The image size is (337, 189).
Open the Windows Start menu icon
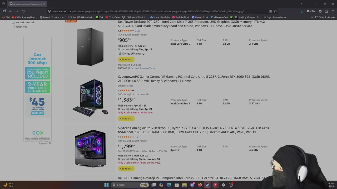[x=106, y=185]
